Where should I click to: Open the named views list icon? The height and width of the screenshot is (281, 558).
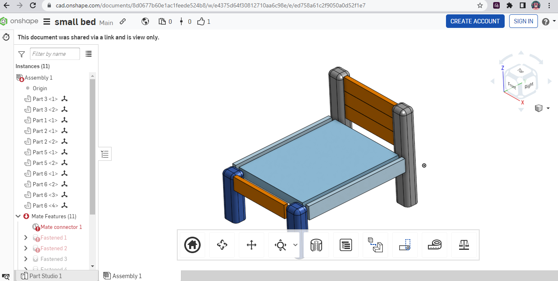coord(345,245)
